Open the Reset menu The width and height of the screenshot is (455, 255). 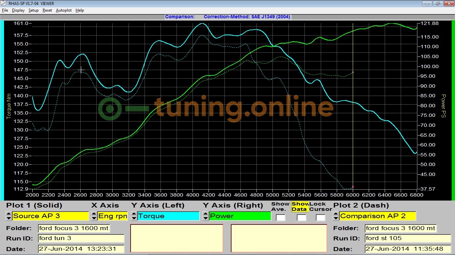click(x=47, y=10)
